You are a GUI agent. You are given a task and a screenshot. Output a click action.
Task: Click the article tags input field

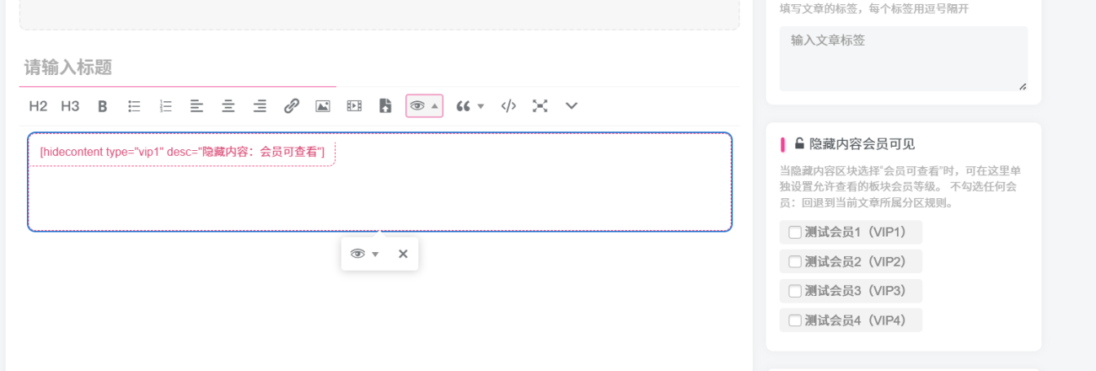pos(903,58)
